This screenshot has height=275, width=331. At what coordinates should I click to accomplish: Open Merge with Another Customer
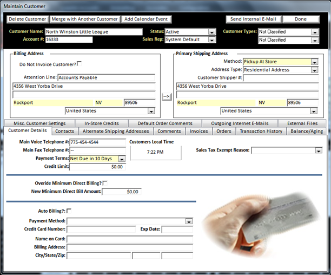(85, 19)
